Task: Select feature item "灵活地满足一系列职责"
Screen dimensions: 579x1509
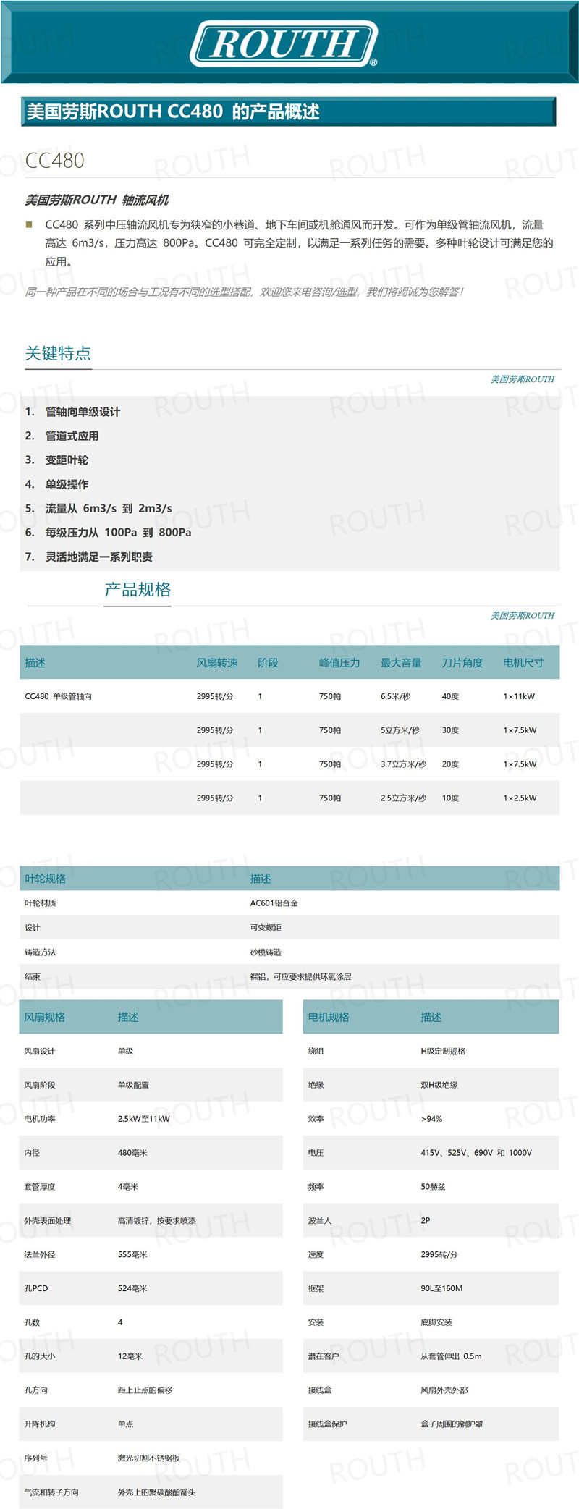Action: pyautogui.click(x=98, y=557)
